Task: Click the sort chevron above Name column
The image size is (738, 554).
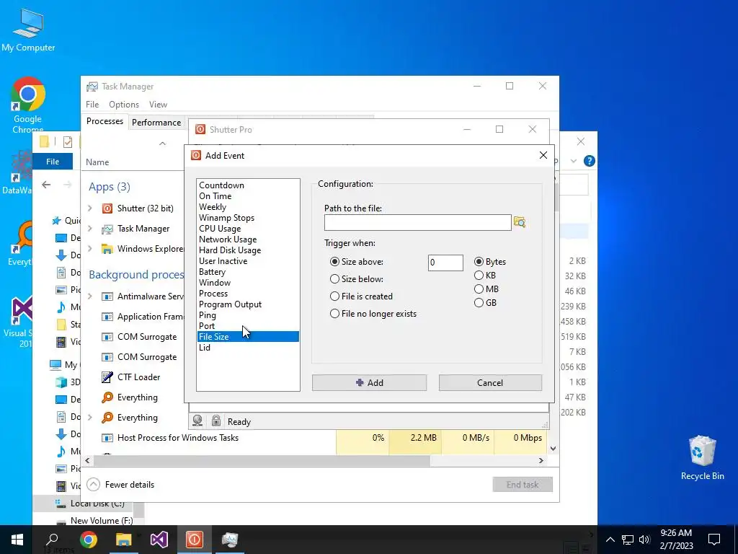Action: pos(162,144)
